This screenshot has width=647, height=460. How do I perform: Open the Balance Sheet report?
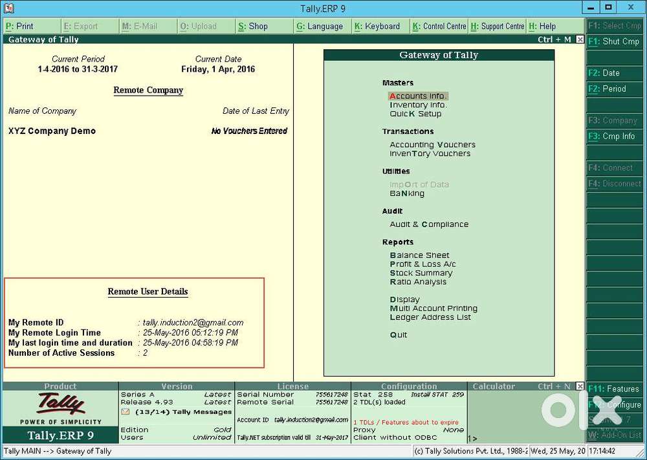click(x=419, y=256)
